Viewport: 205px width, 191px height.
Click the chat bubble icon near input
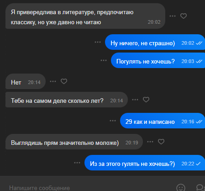click(x=200, y=188)
